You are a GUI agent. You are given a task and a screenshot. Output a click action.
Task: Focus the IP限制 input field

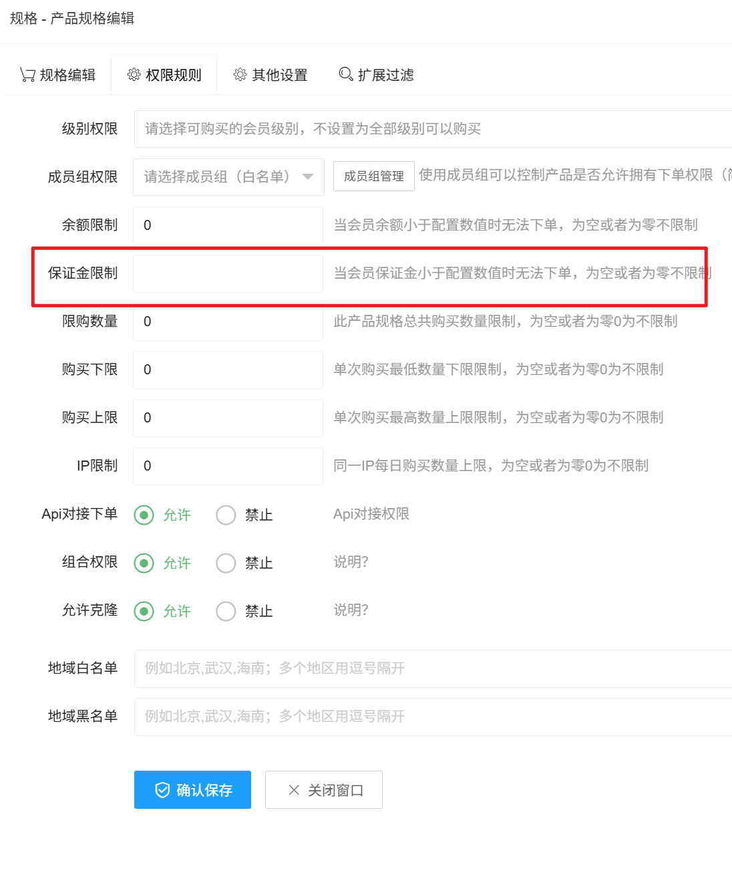point(228,466)
